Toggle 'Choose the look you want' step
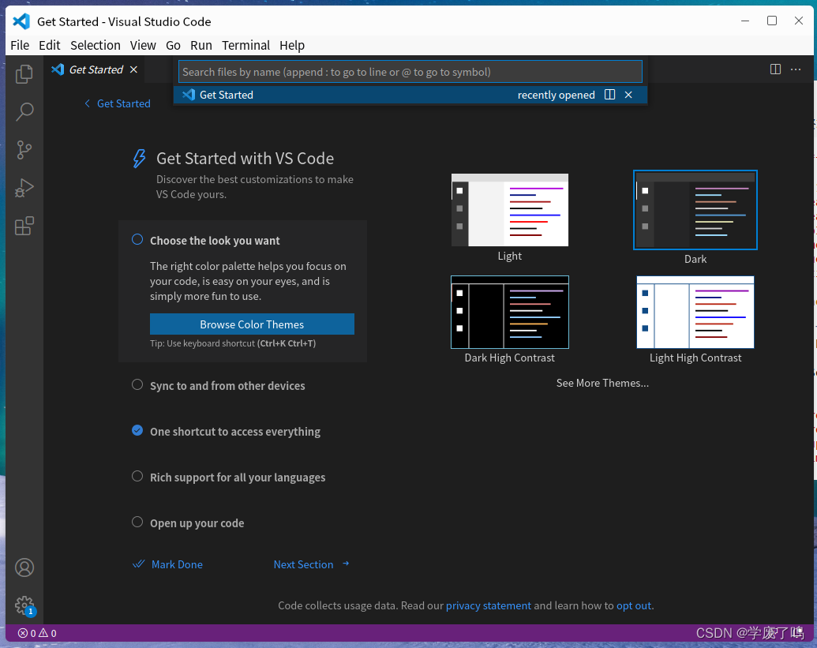This screenshot has height=648, width=817. 137,239
